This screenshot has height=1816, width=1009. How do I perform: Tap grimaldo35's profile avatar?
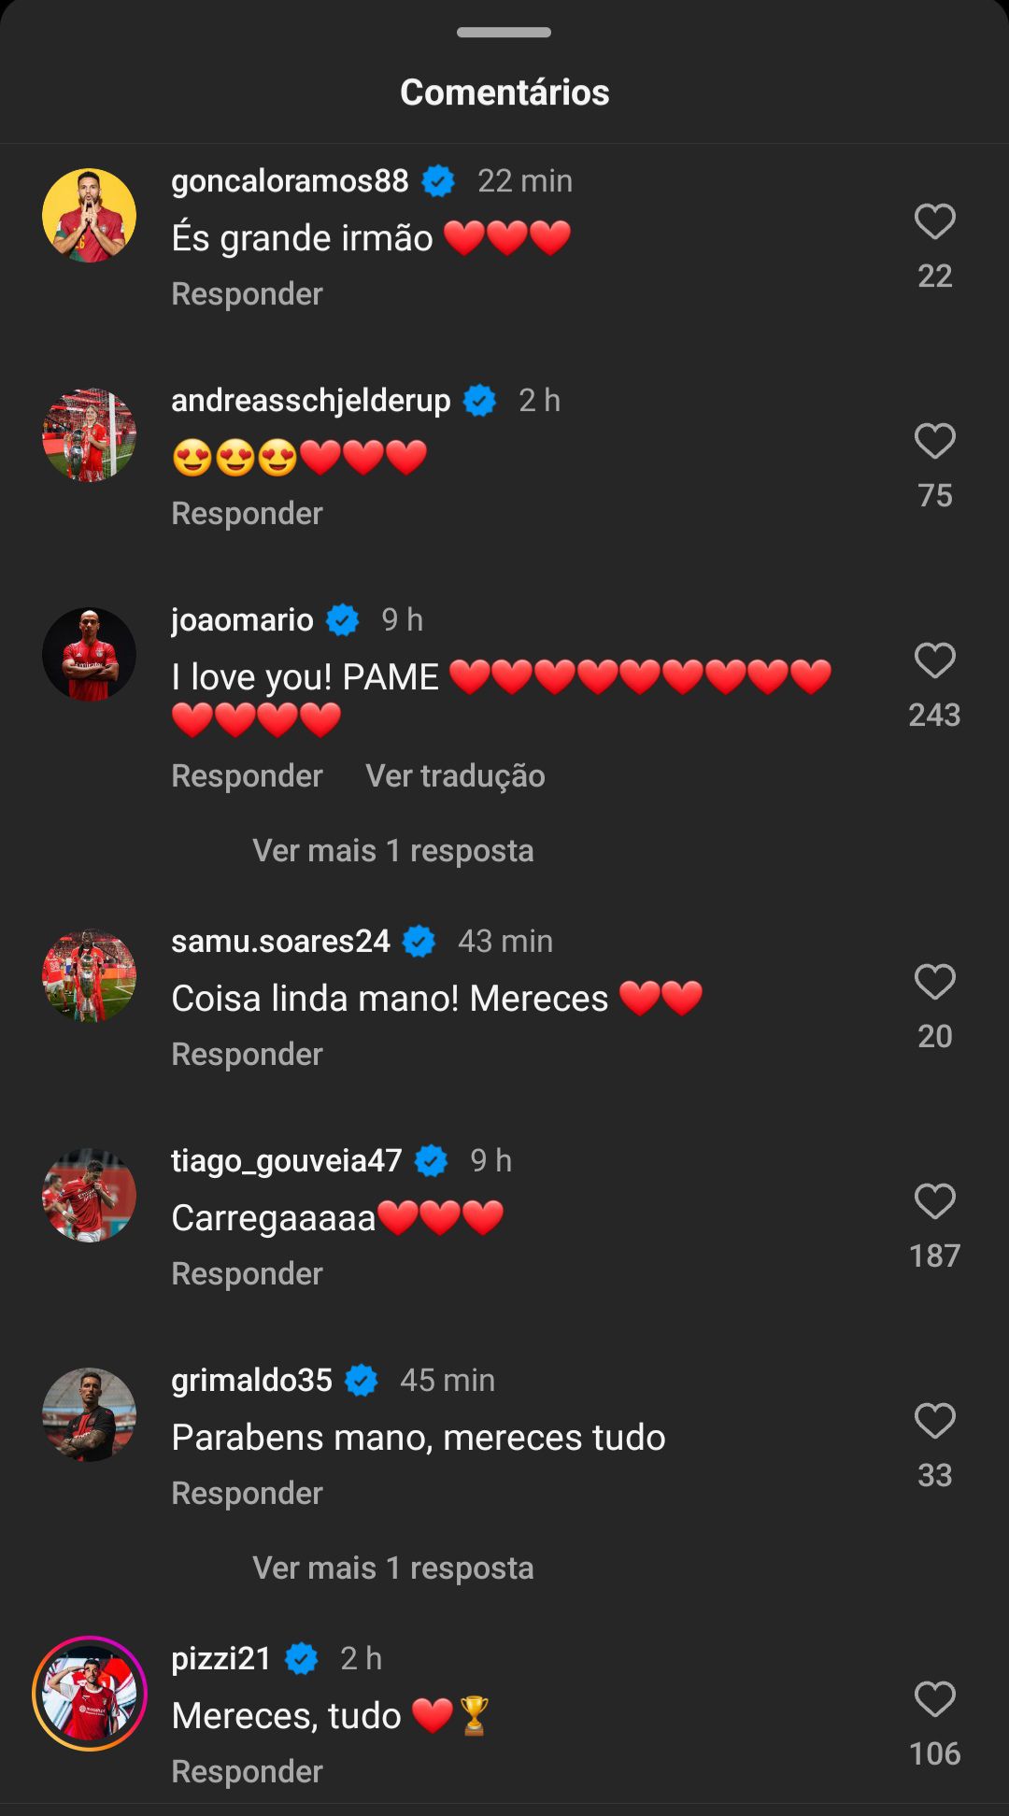(x=90, y=1415)
